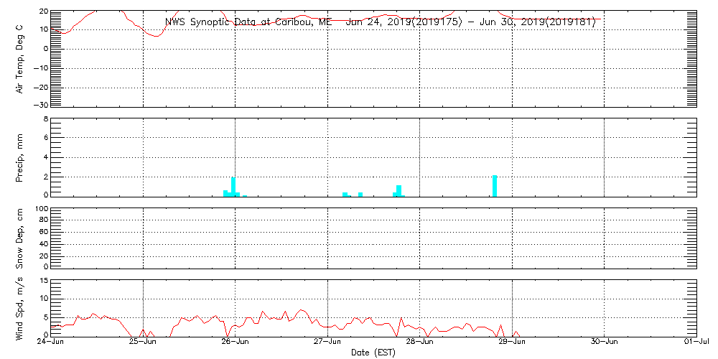The height and width of the screenshot is (359, 718).
Task: Click the temperature curve dip after 25-Jun
Action: tap(157, 35)
